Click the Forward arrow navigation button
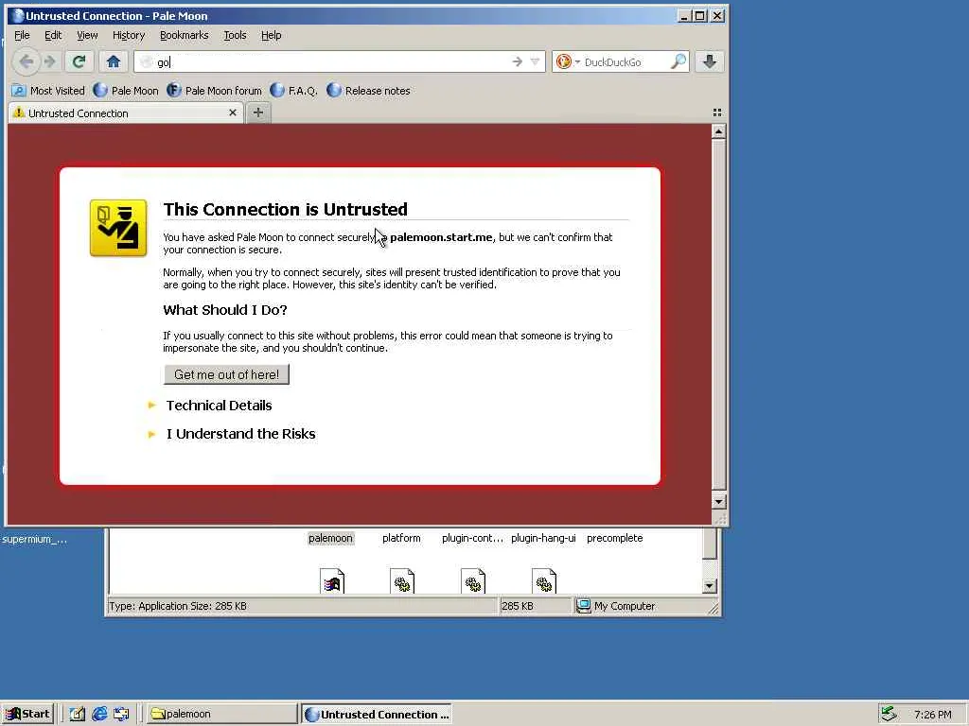This screenshot has height=726, width=969. point(50,61)
